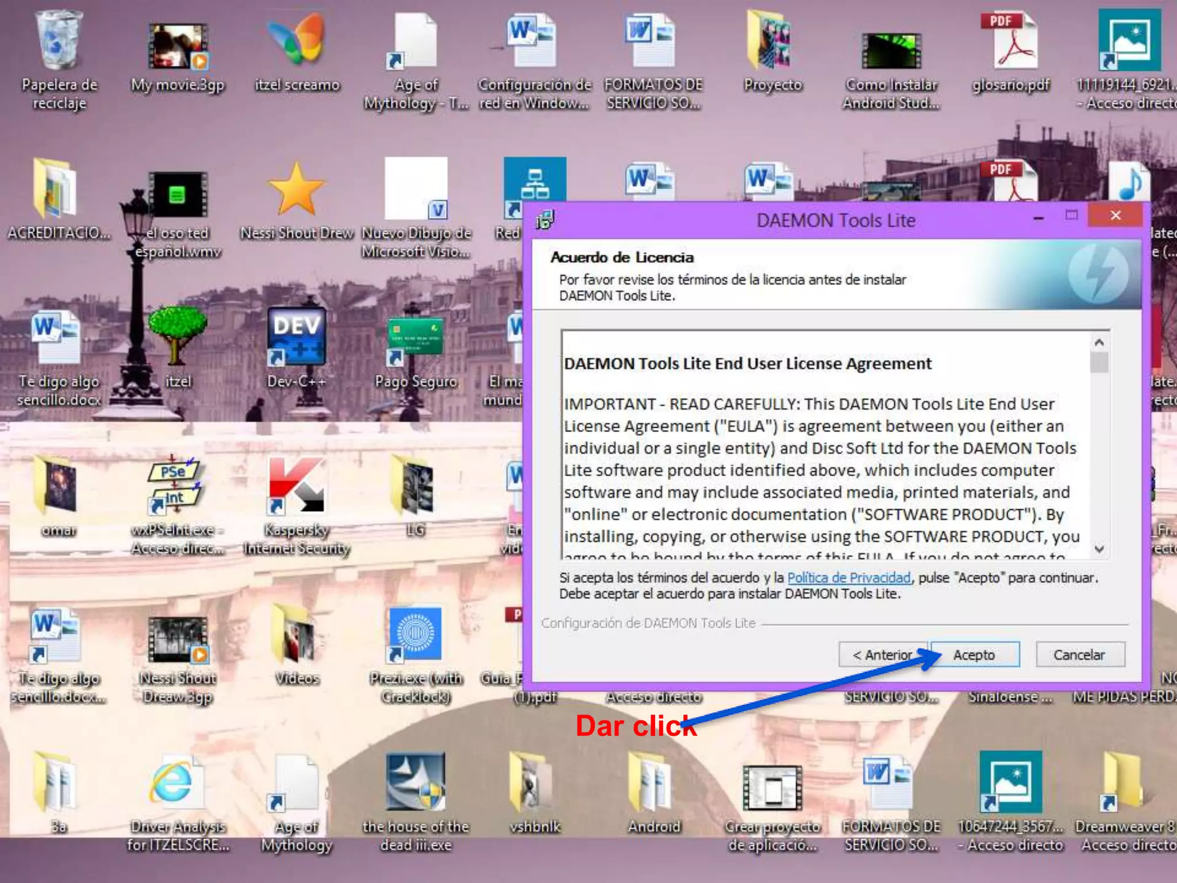Select the Nessi Shout Drew star icon
The width and height of the screenshot is (1177, 883).
pyautogui.click(x=297, y=190)
